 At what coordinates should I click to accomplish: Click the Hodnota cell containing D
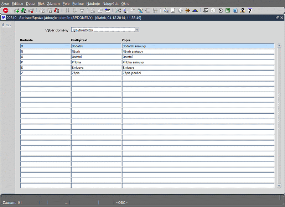(45, 46)
